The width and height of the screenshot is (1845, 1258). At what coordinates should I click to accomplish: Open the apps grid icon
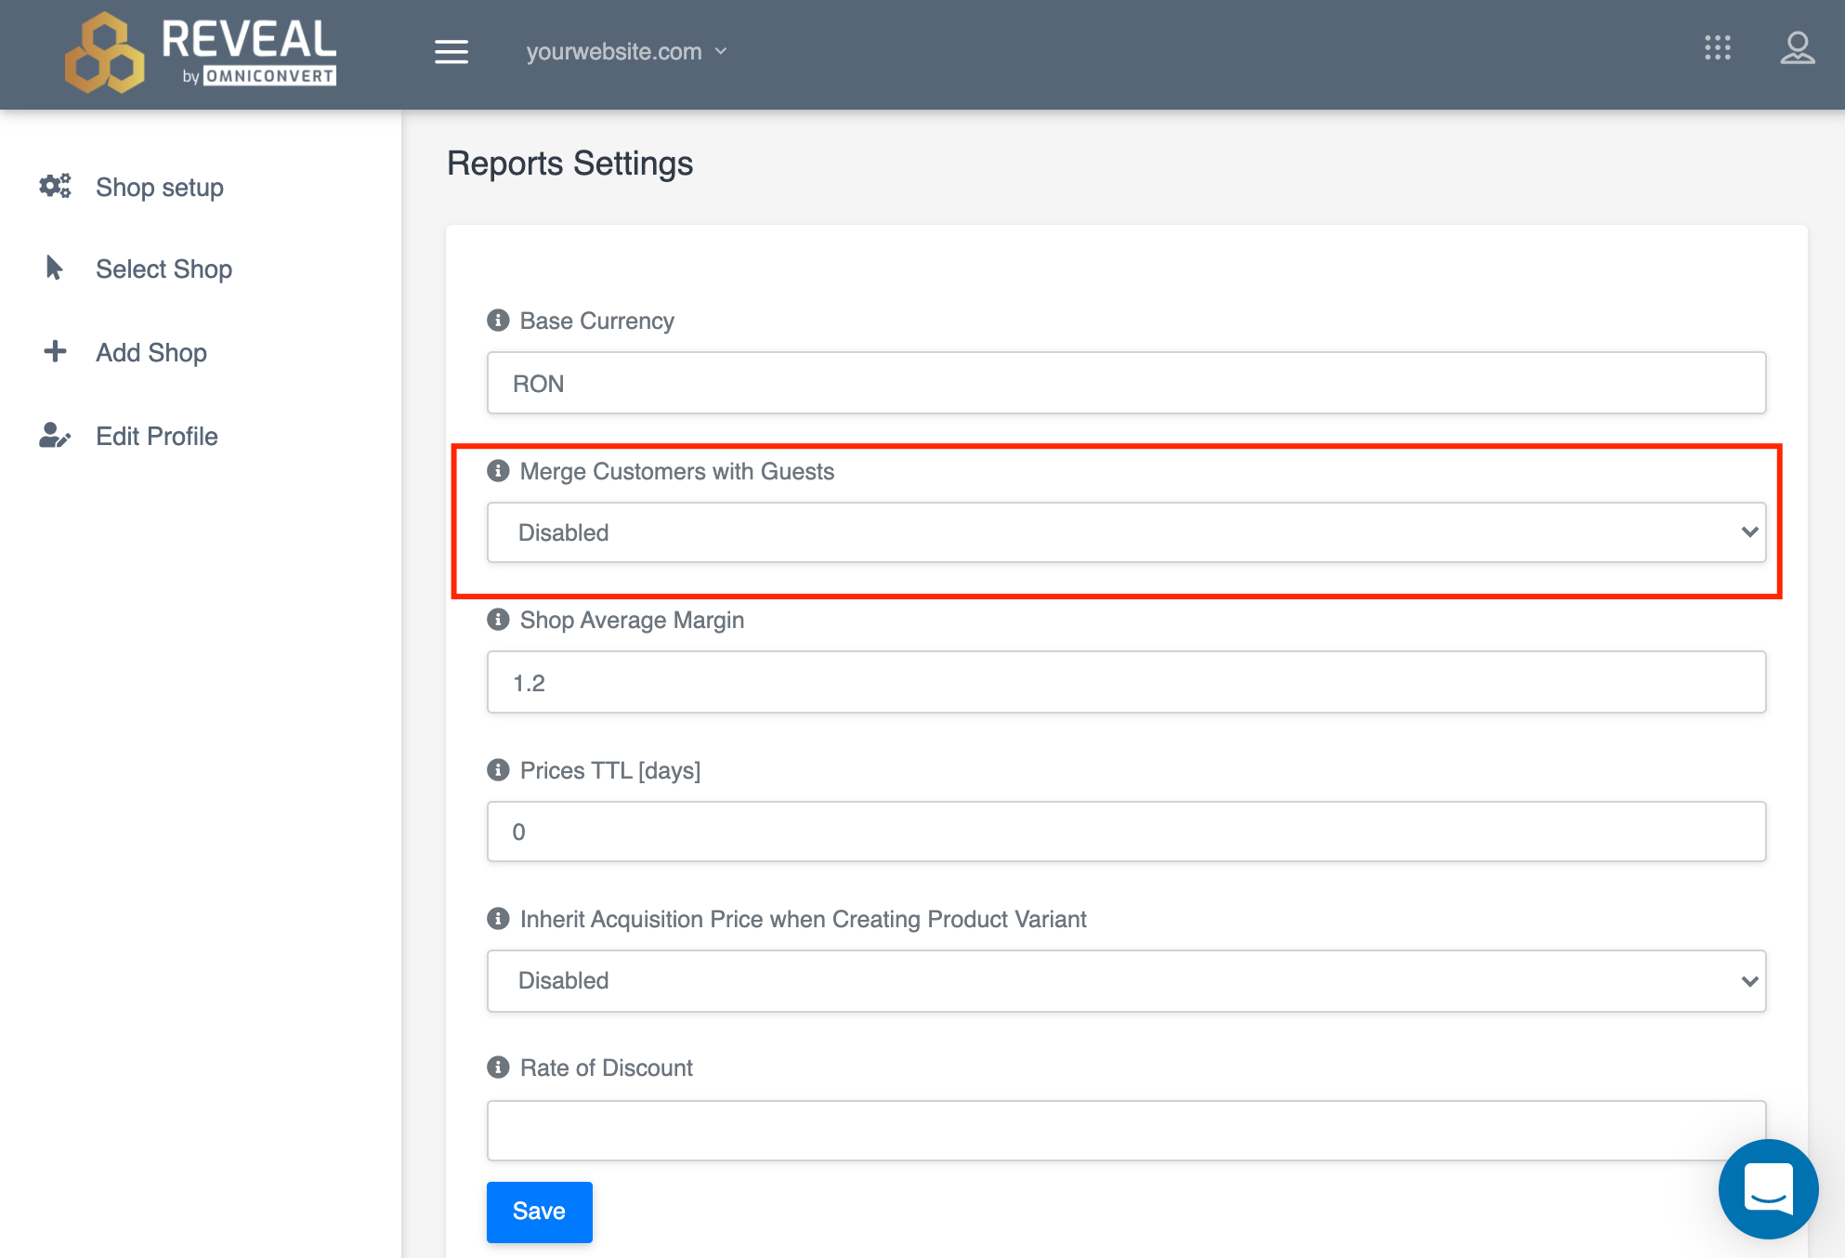1717,48
